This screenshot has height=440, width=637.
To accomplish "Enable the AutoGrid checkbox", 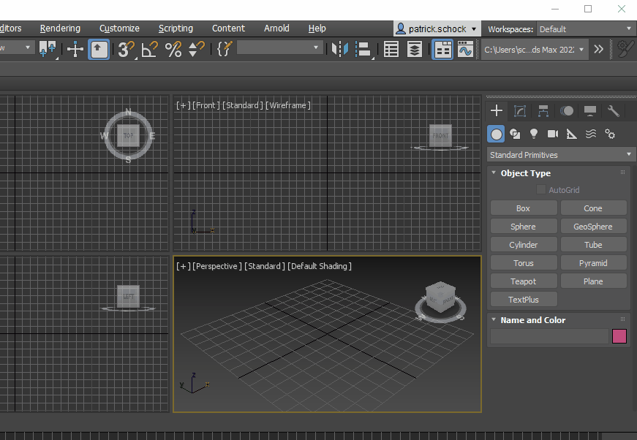I will point(541,190).
